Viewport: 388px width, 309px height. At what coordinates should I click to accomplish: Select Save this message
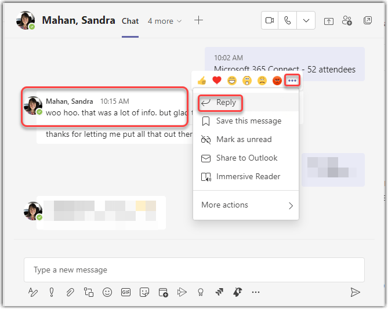click(x=248, y=121)
